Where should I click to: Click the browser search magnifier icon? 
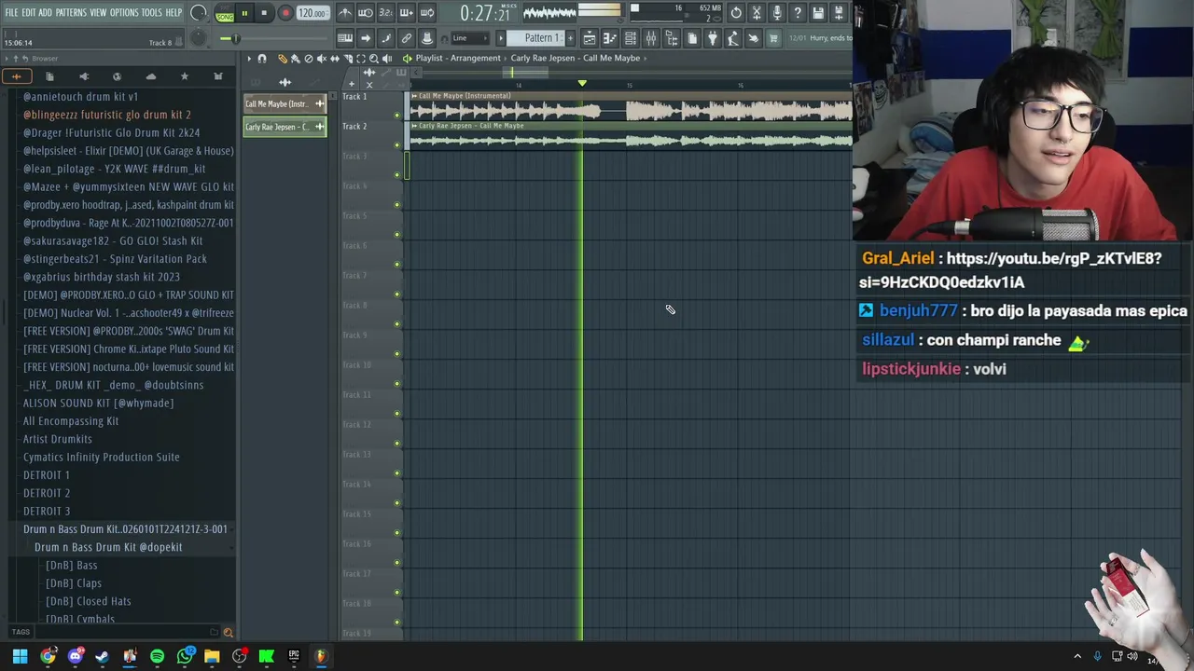[x=228, y=633]
